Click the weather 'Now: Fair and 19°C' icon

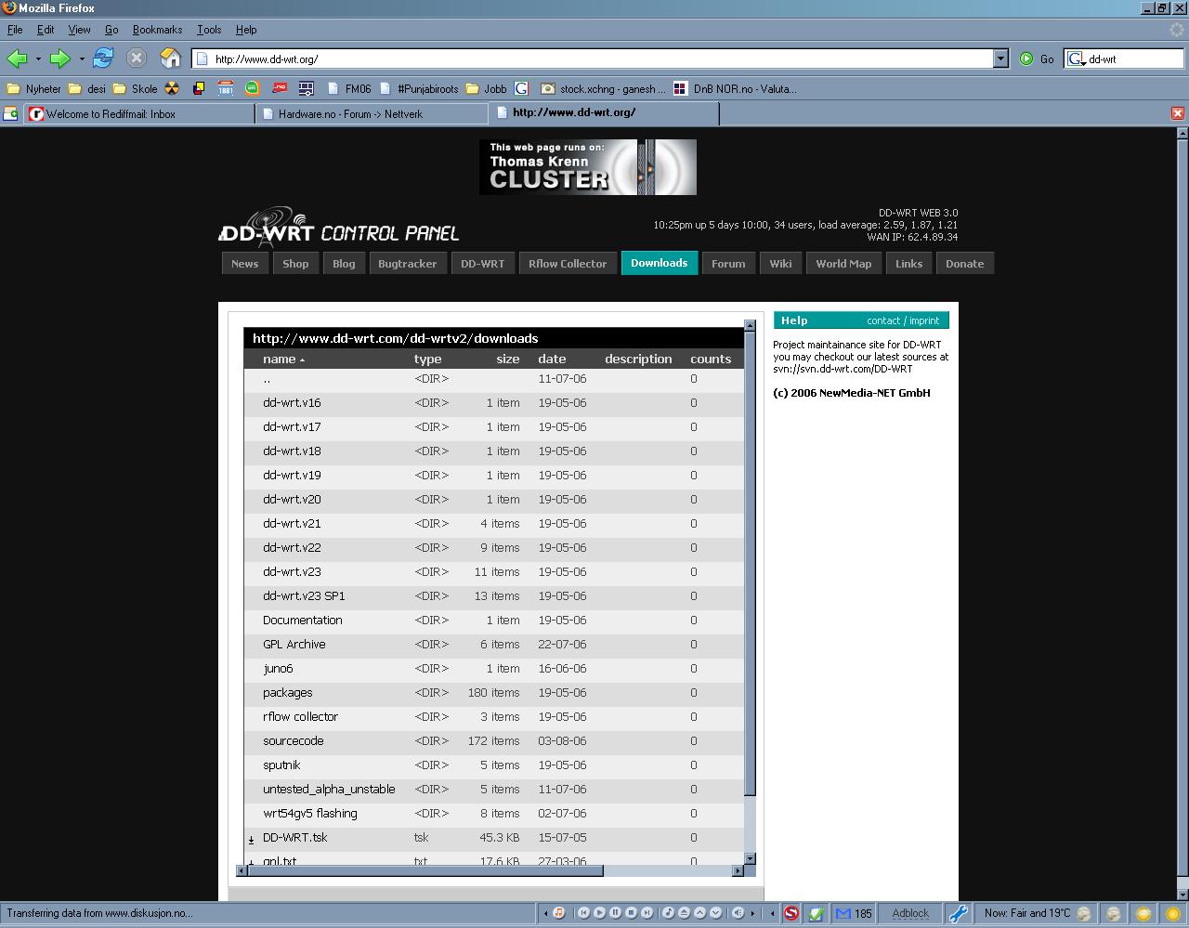pos(1038,913)
